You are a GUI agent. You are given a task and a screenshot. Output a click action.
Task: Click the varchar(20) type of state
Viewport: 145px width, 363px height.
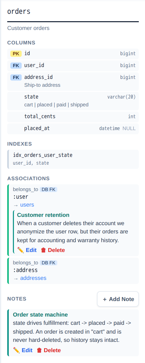click(x=122, y=97)
